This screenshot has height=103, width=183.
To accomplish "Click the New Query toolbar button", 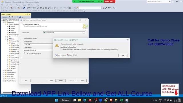I will [x=31, y=8].
